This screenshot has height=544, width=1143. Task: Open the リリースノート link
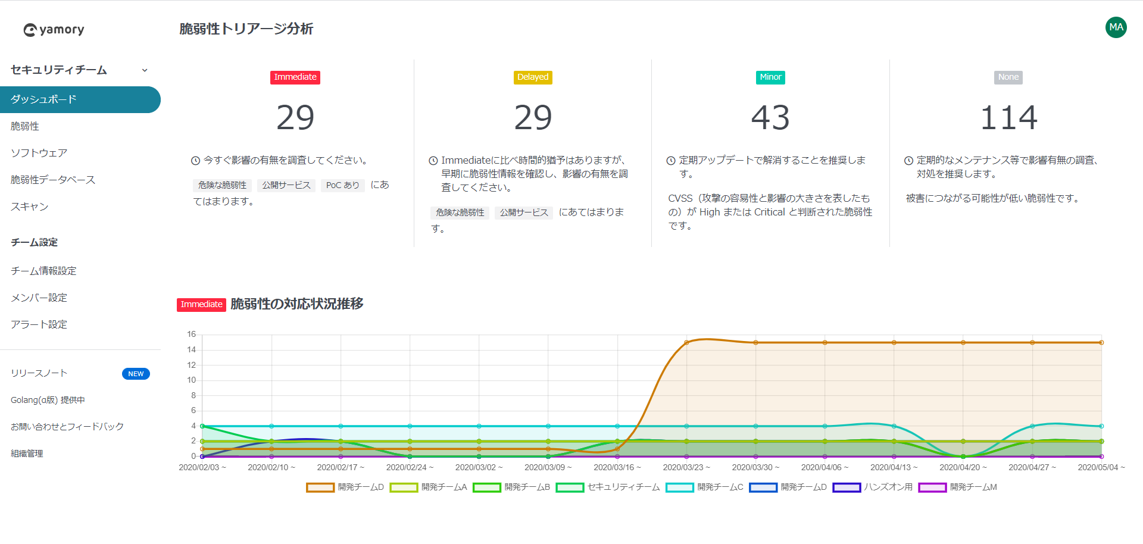tap(39, 373)
